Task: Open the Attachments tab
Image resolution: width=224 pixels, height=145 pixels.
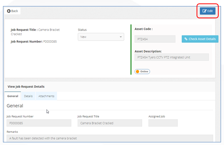Action: (x=46, y=96)
